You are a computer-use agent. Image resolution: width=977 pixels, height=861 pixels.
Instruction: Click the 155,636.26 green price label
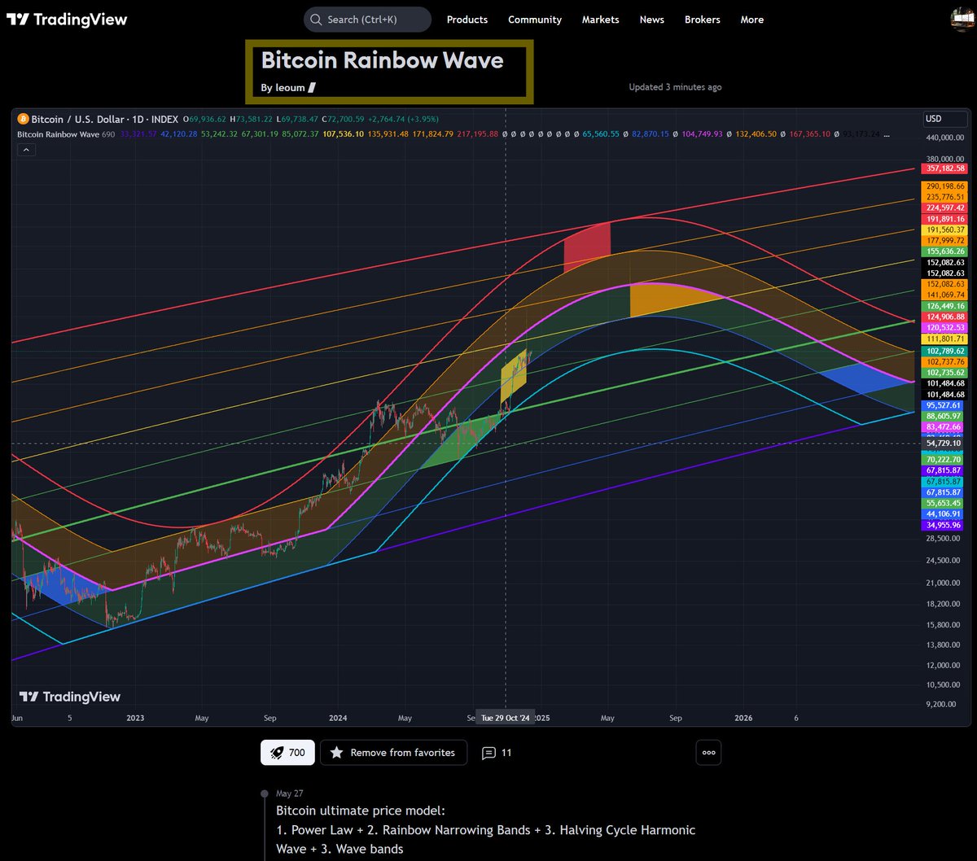pyautogui.click(x=945, y=252)
